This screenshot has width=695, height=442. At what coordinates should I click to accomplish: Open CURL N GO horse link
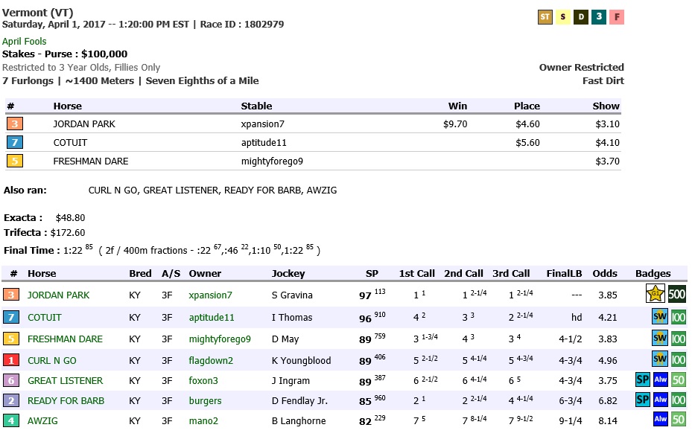pos(52,360)
